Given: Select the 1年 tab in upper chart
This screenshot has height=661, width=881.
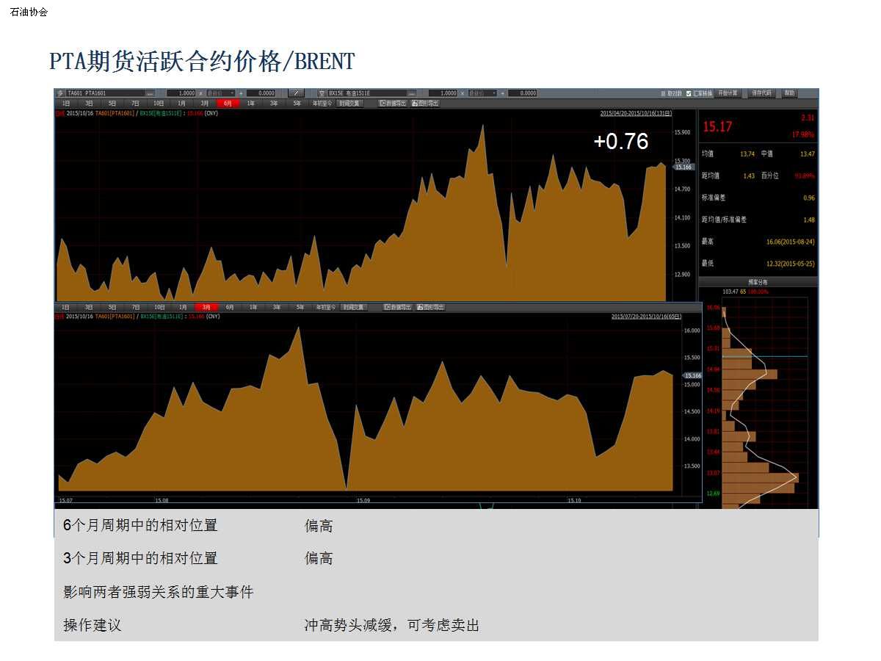Looking at the screenshot, I should point(251,104).
